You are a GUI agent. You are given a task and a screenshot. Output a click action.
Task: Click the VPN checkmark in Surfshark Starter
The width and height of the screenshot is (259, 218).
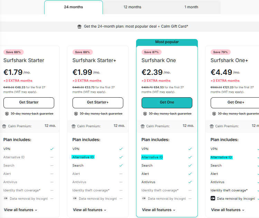(x=52, y=149)
